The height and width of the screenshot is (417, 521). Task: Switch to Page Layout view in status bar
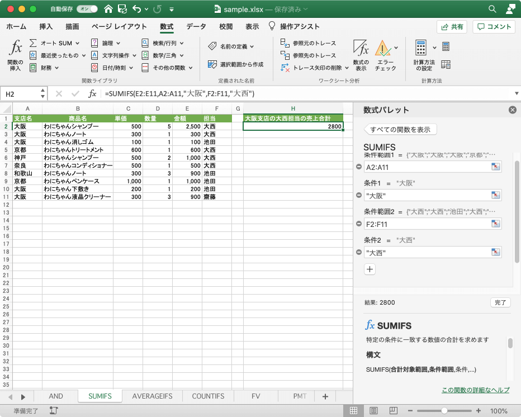point(373,411)
